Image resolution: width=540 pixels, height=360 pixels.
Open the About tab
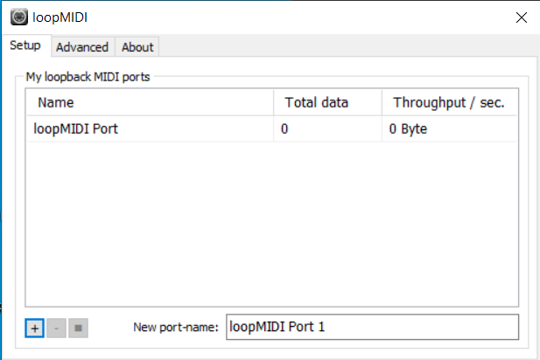(137, 47)
